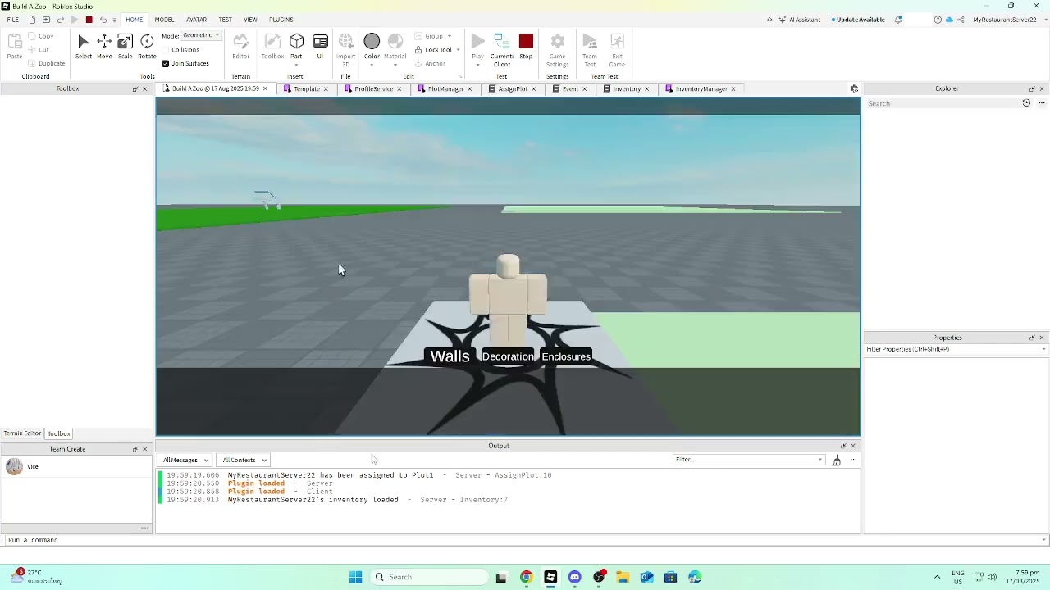The height and width of the screenshot is (590, 1050).
Task: Switch to the TEST ribbon tab
Action: [x=226, y=20]
